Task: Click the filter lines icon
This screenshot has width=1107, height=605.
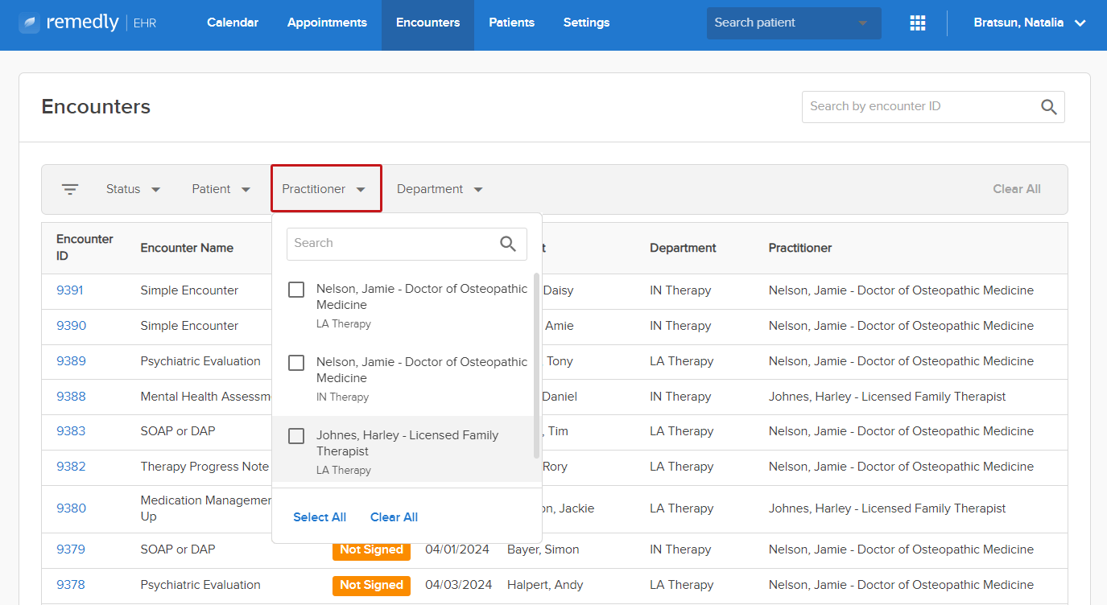Action: (70, 189)
